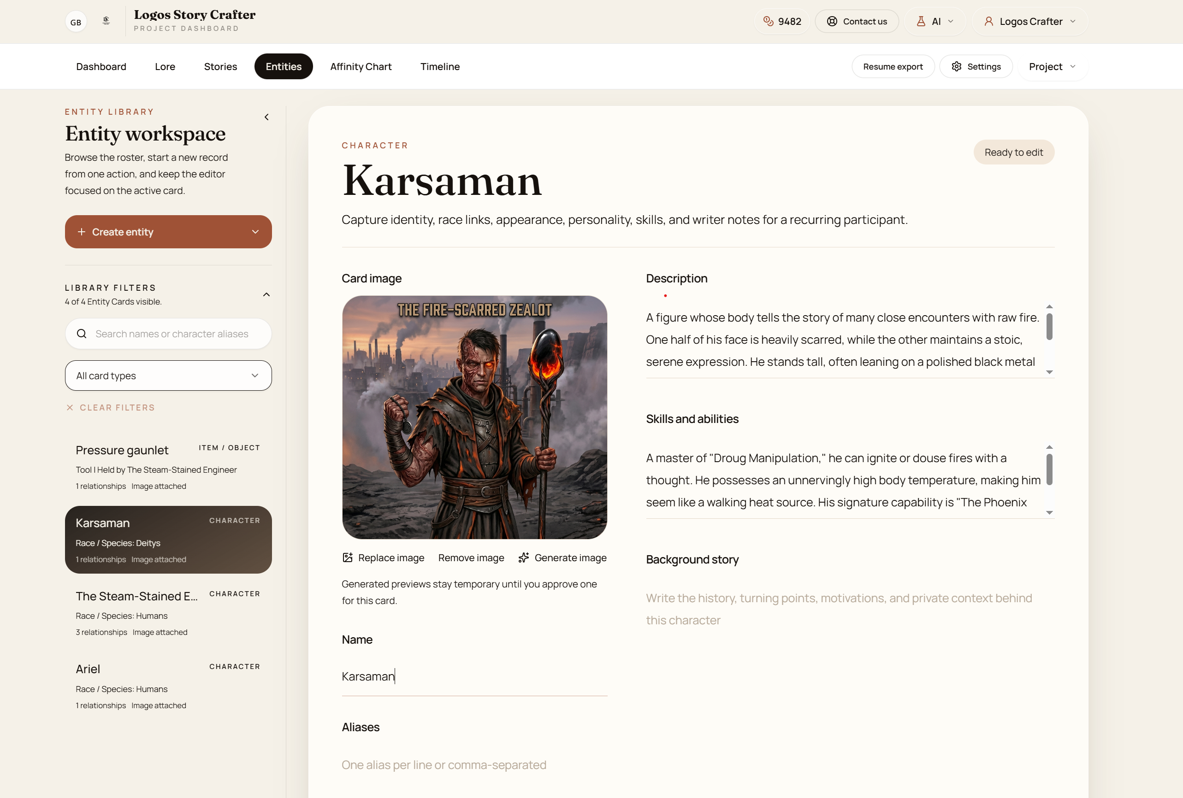Click Skills scrollbar up arrow
1183x798 pixels.
[1049, 447]
